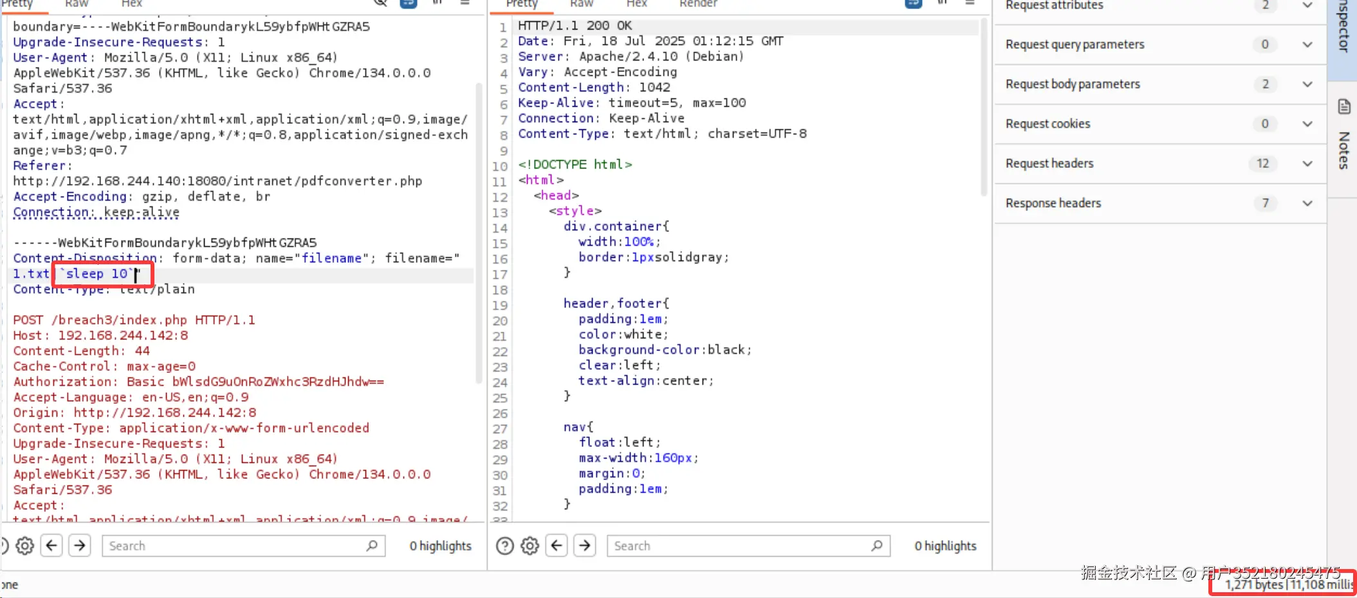Click the response size and time status text

pos(1289,584)
